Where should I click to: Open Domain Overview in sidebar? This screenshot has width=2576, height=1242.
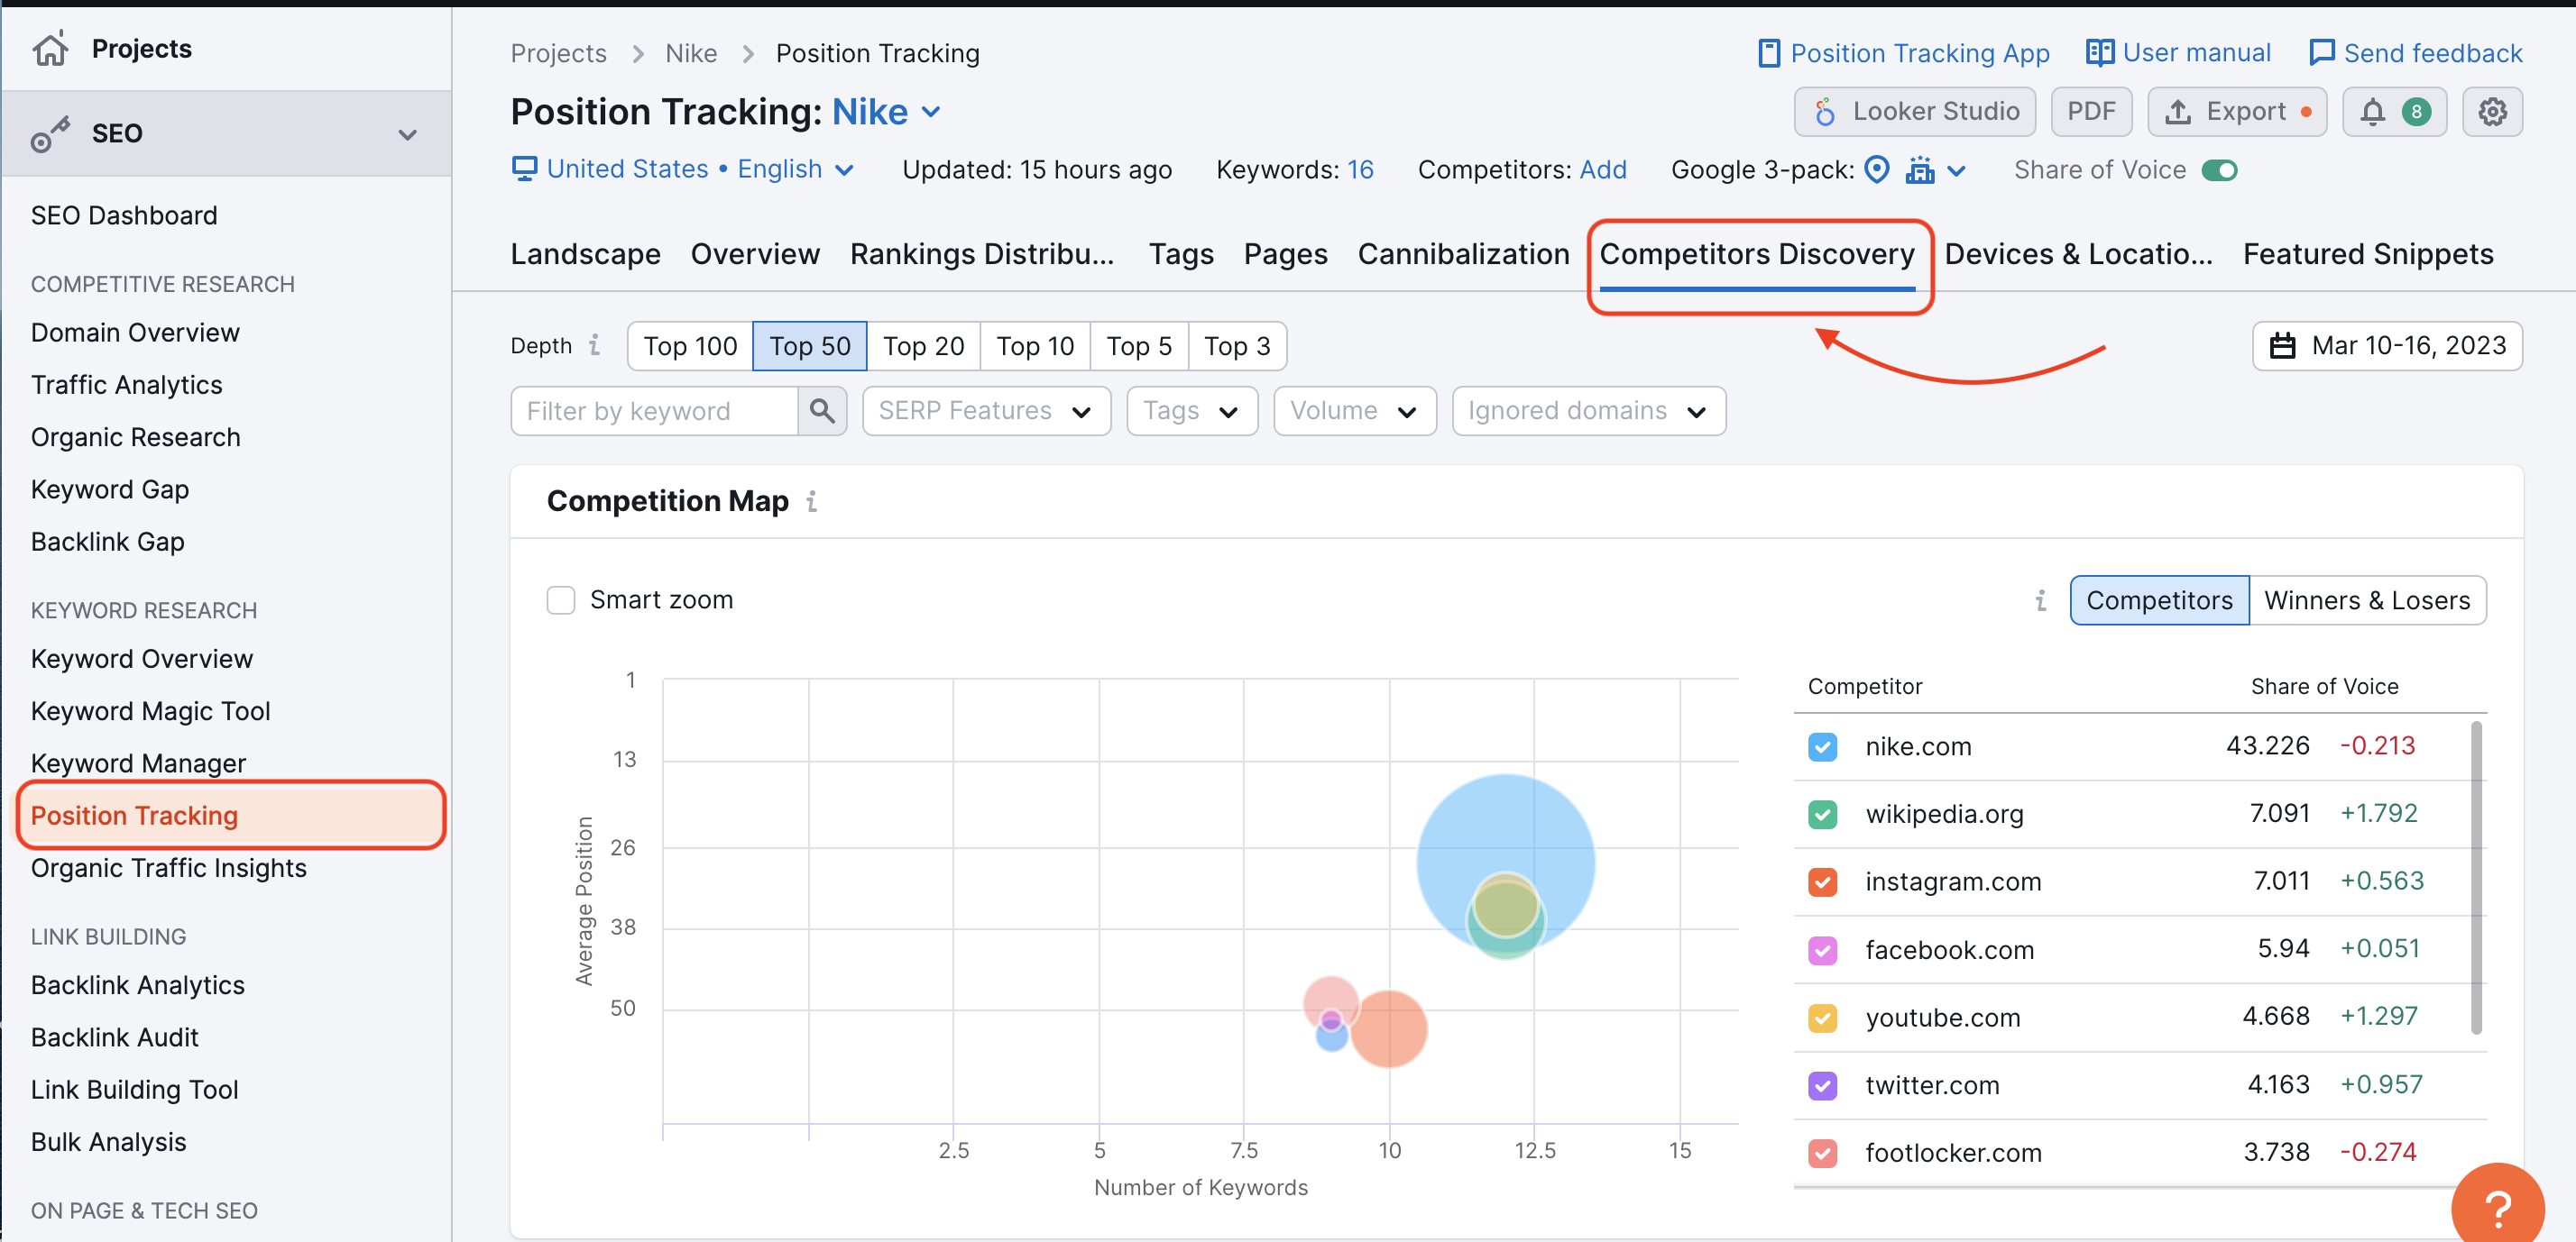click(x=135, y=332)
